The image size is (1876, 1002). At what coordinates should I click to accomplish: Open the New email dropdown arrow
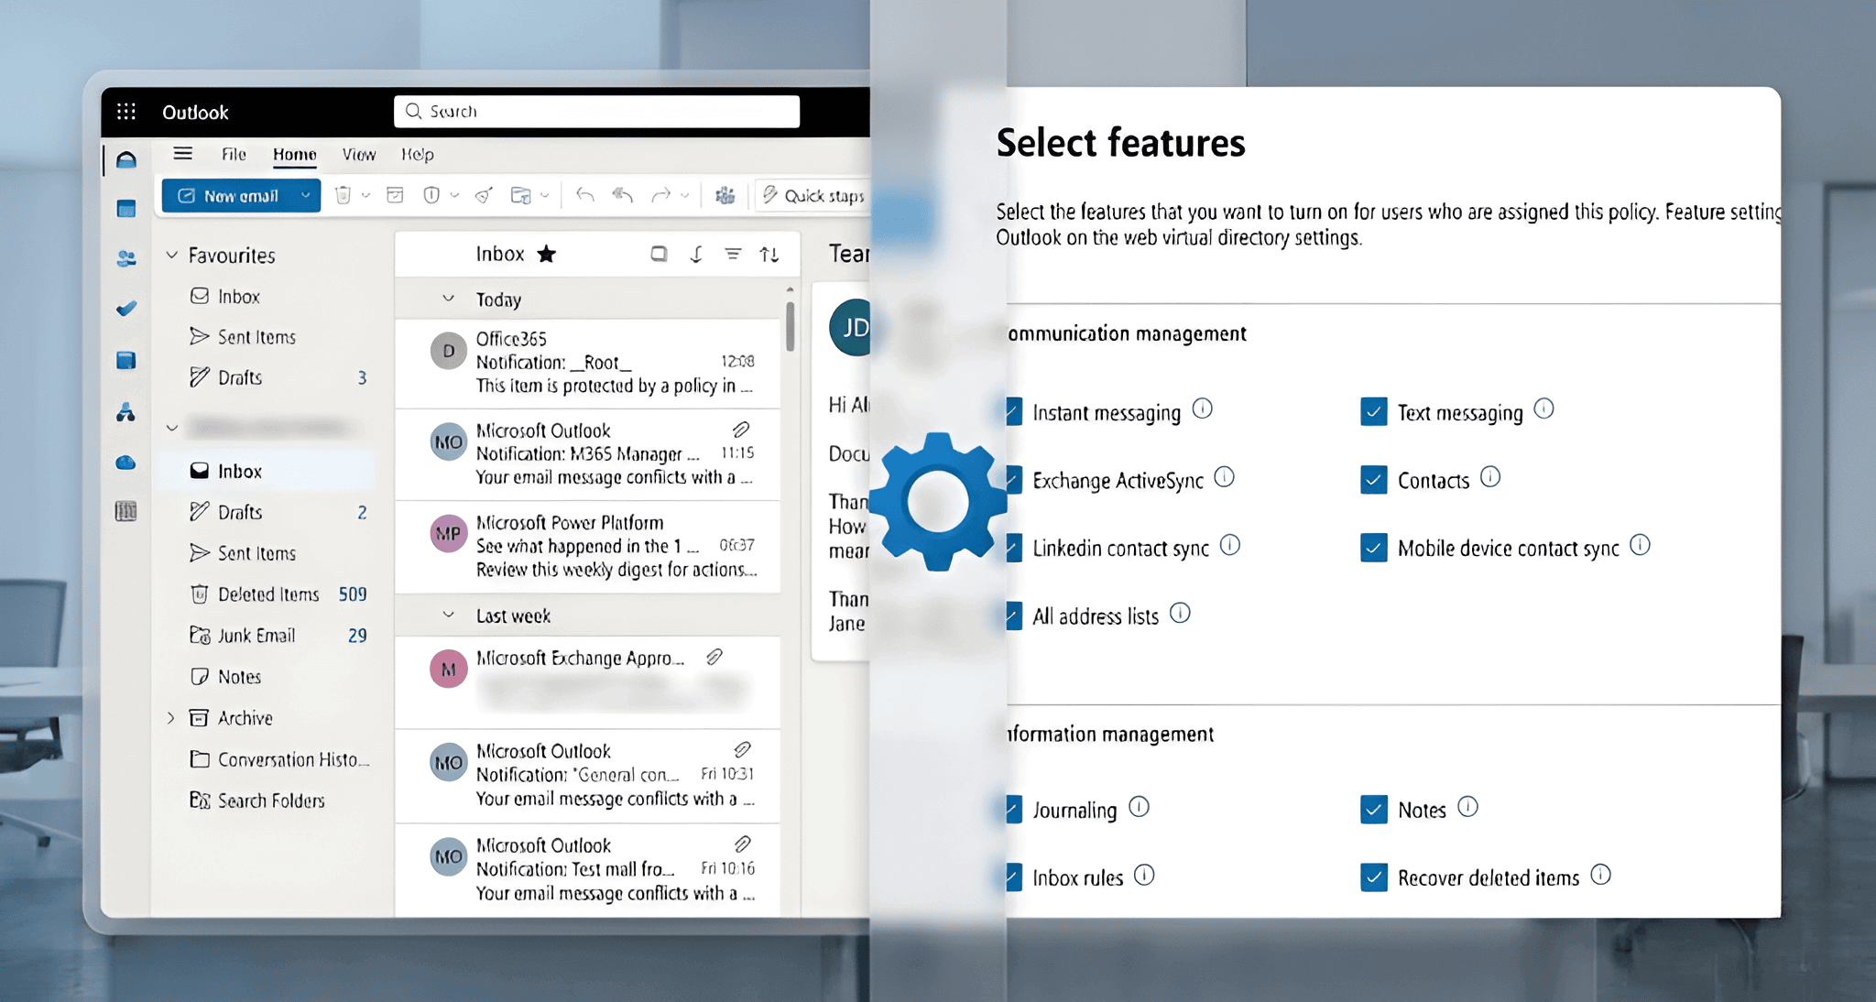click(306, 195)
